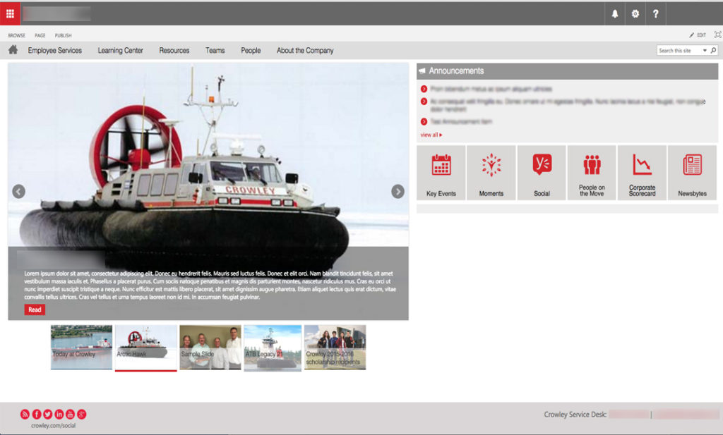
Task: Open the Moments tile
Action: click(491, 173)
